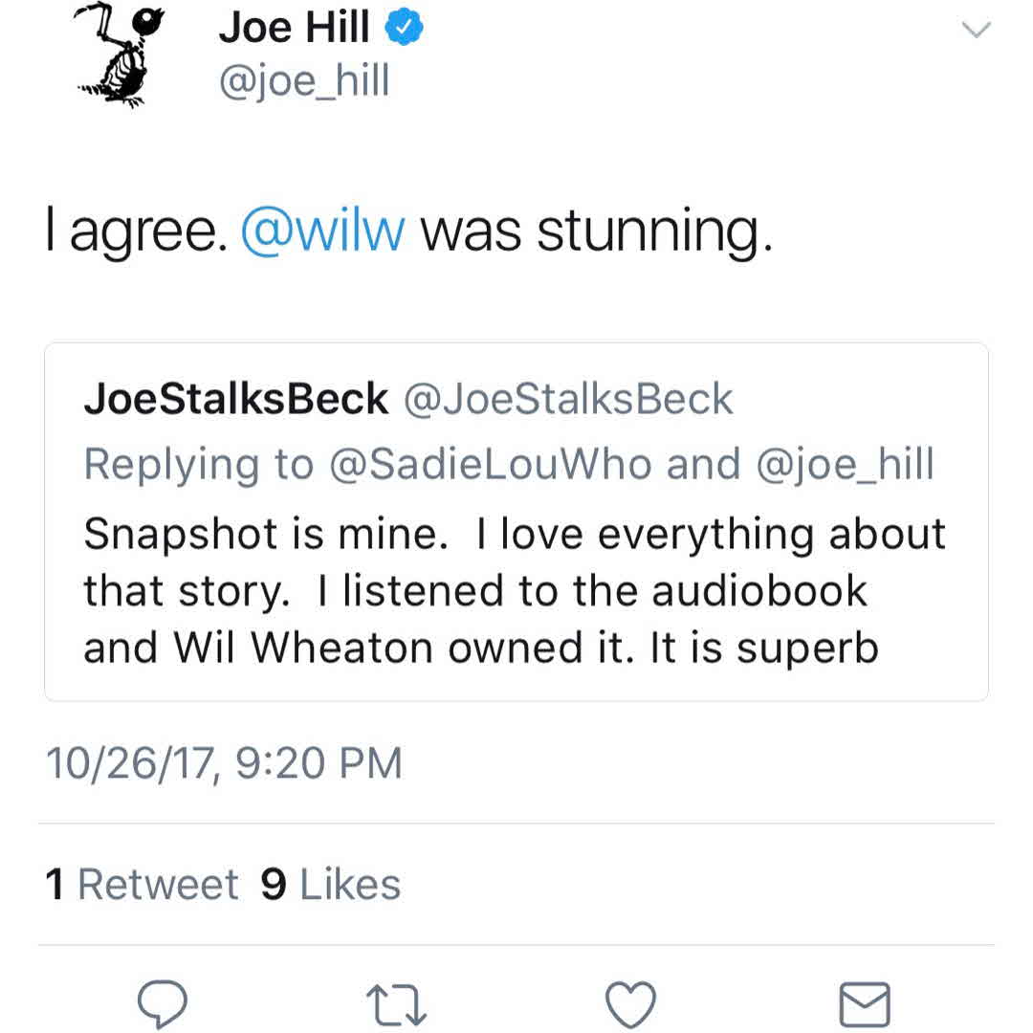
Task: Open the @wilw mention link
Action: coord(323,232)
